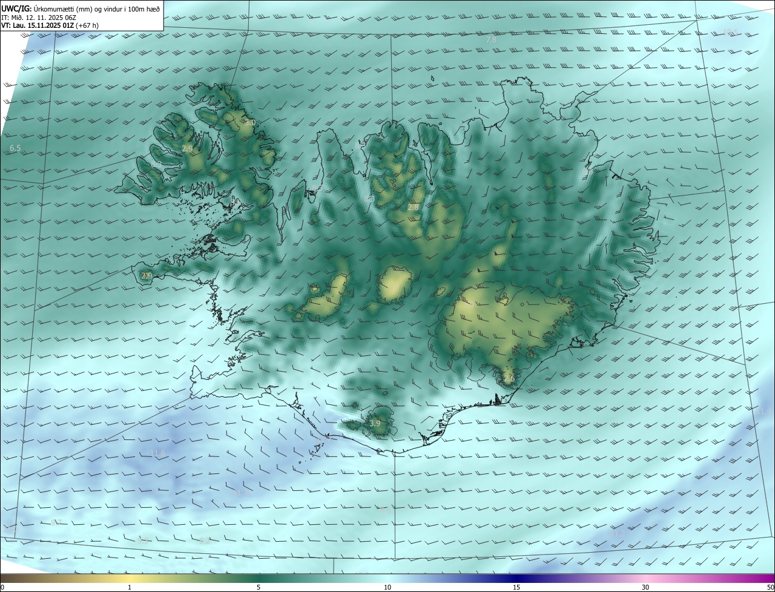775x592 pixels.
Task: Click the '15' tick on the color scale
Action: coord(516,588)
